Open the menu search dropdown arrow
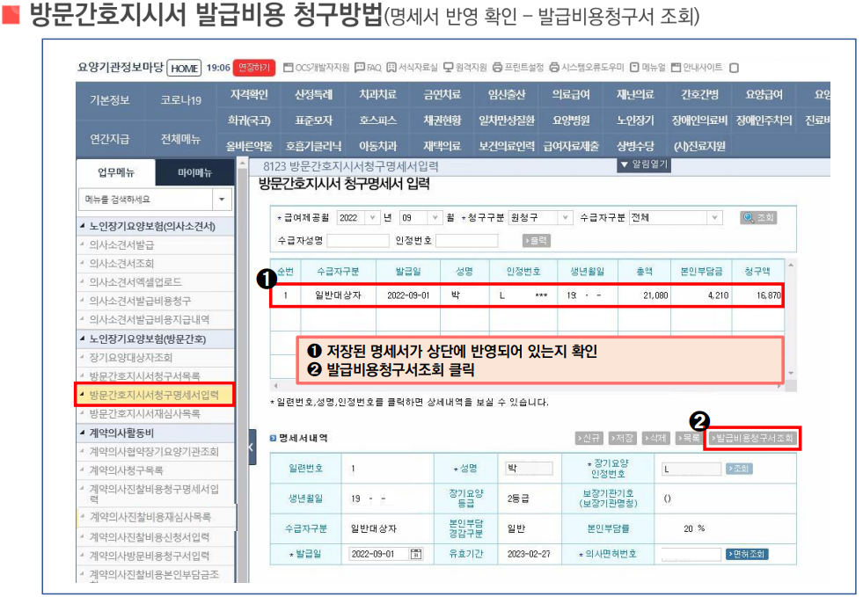 click(222, 200)
